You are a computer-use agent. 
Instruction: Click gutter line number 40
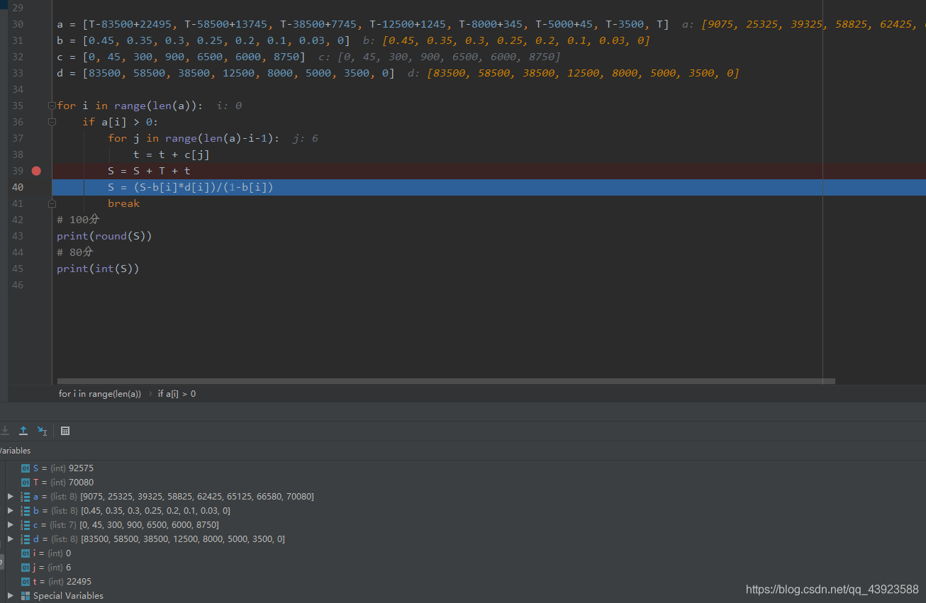pyautogui.click(x=18, y=187)
